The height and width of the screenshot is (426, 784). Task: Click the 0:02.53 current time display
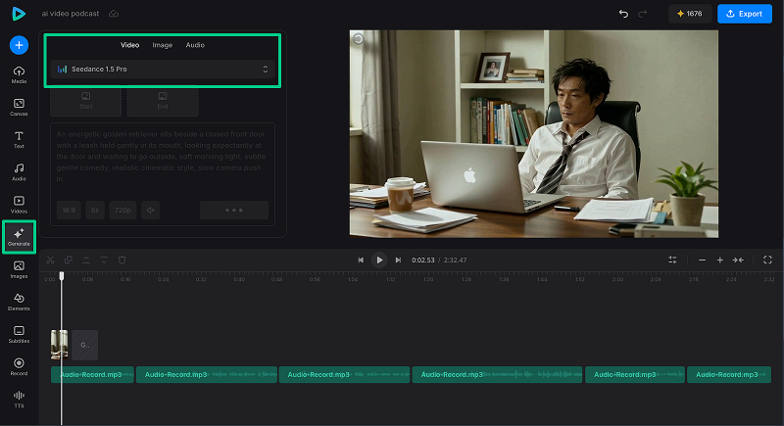tap(423, 260)
